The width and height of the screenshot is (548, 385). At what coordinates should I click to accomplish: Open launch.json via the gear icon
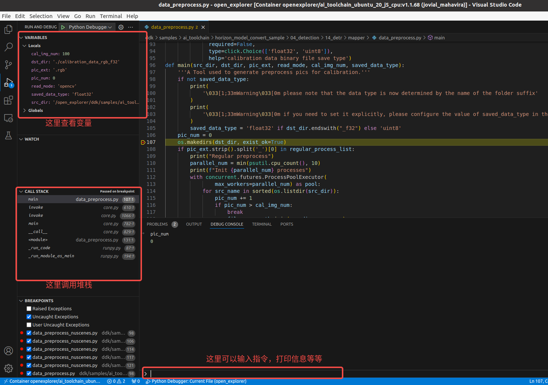[x=121, y=27]
